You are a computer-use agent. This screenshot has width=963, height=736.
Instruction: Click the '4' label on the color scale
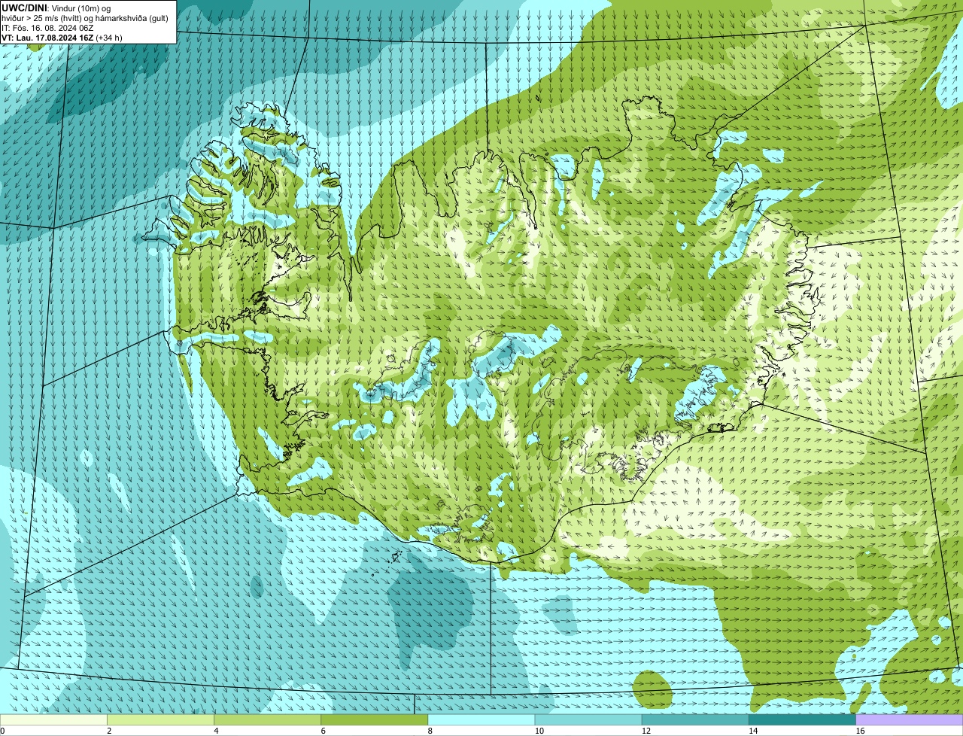click(216, 731)
